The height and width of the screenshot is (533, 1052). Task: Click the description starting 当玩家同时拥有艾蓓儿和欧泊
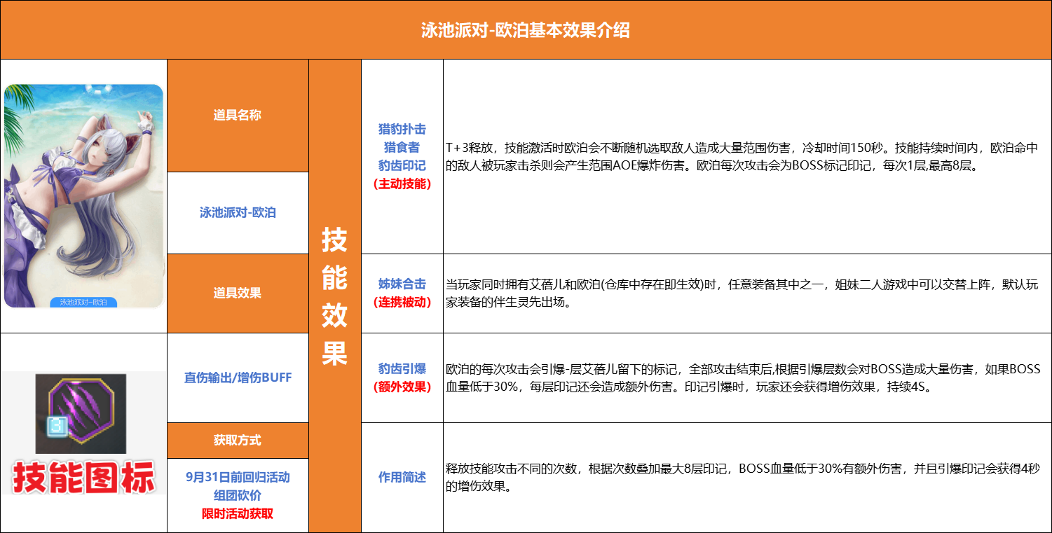click(x=742, y=293)
